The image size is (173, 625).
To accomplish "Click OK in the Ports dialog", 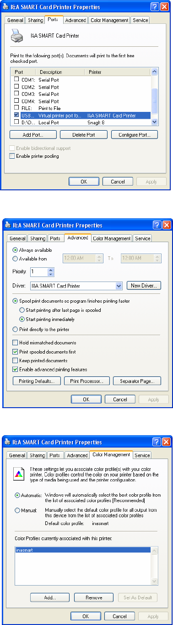I will pos(84,182).
